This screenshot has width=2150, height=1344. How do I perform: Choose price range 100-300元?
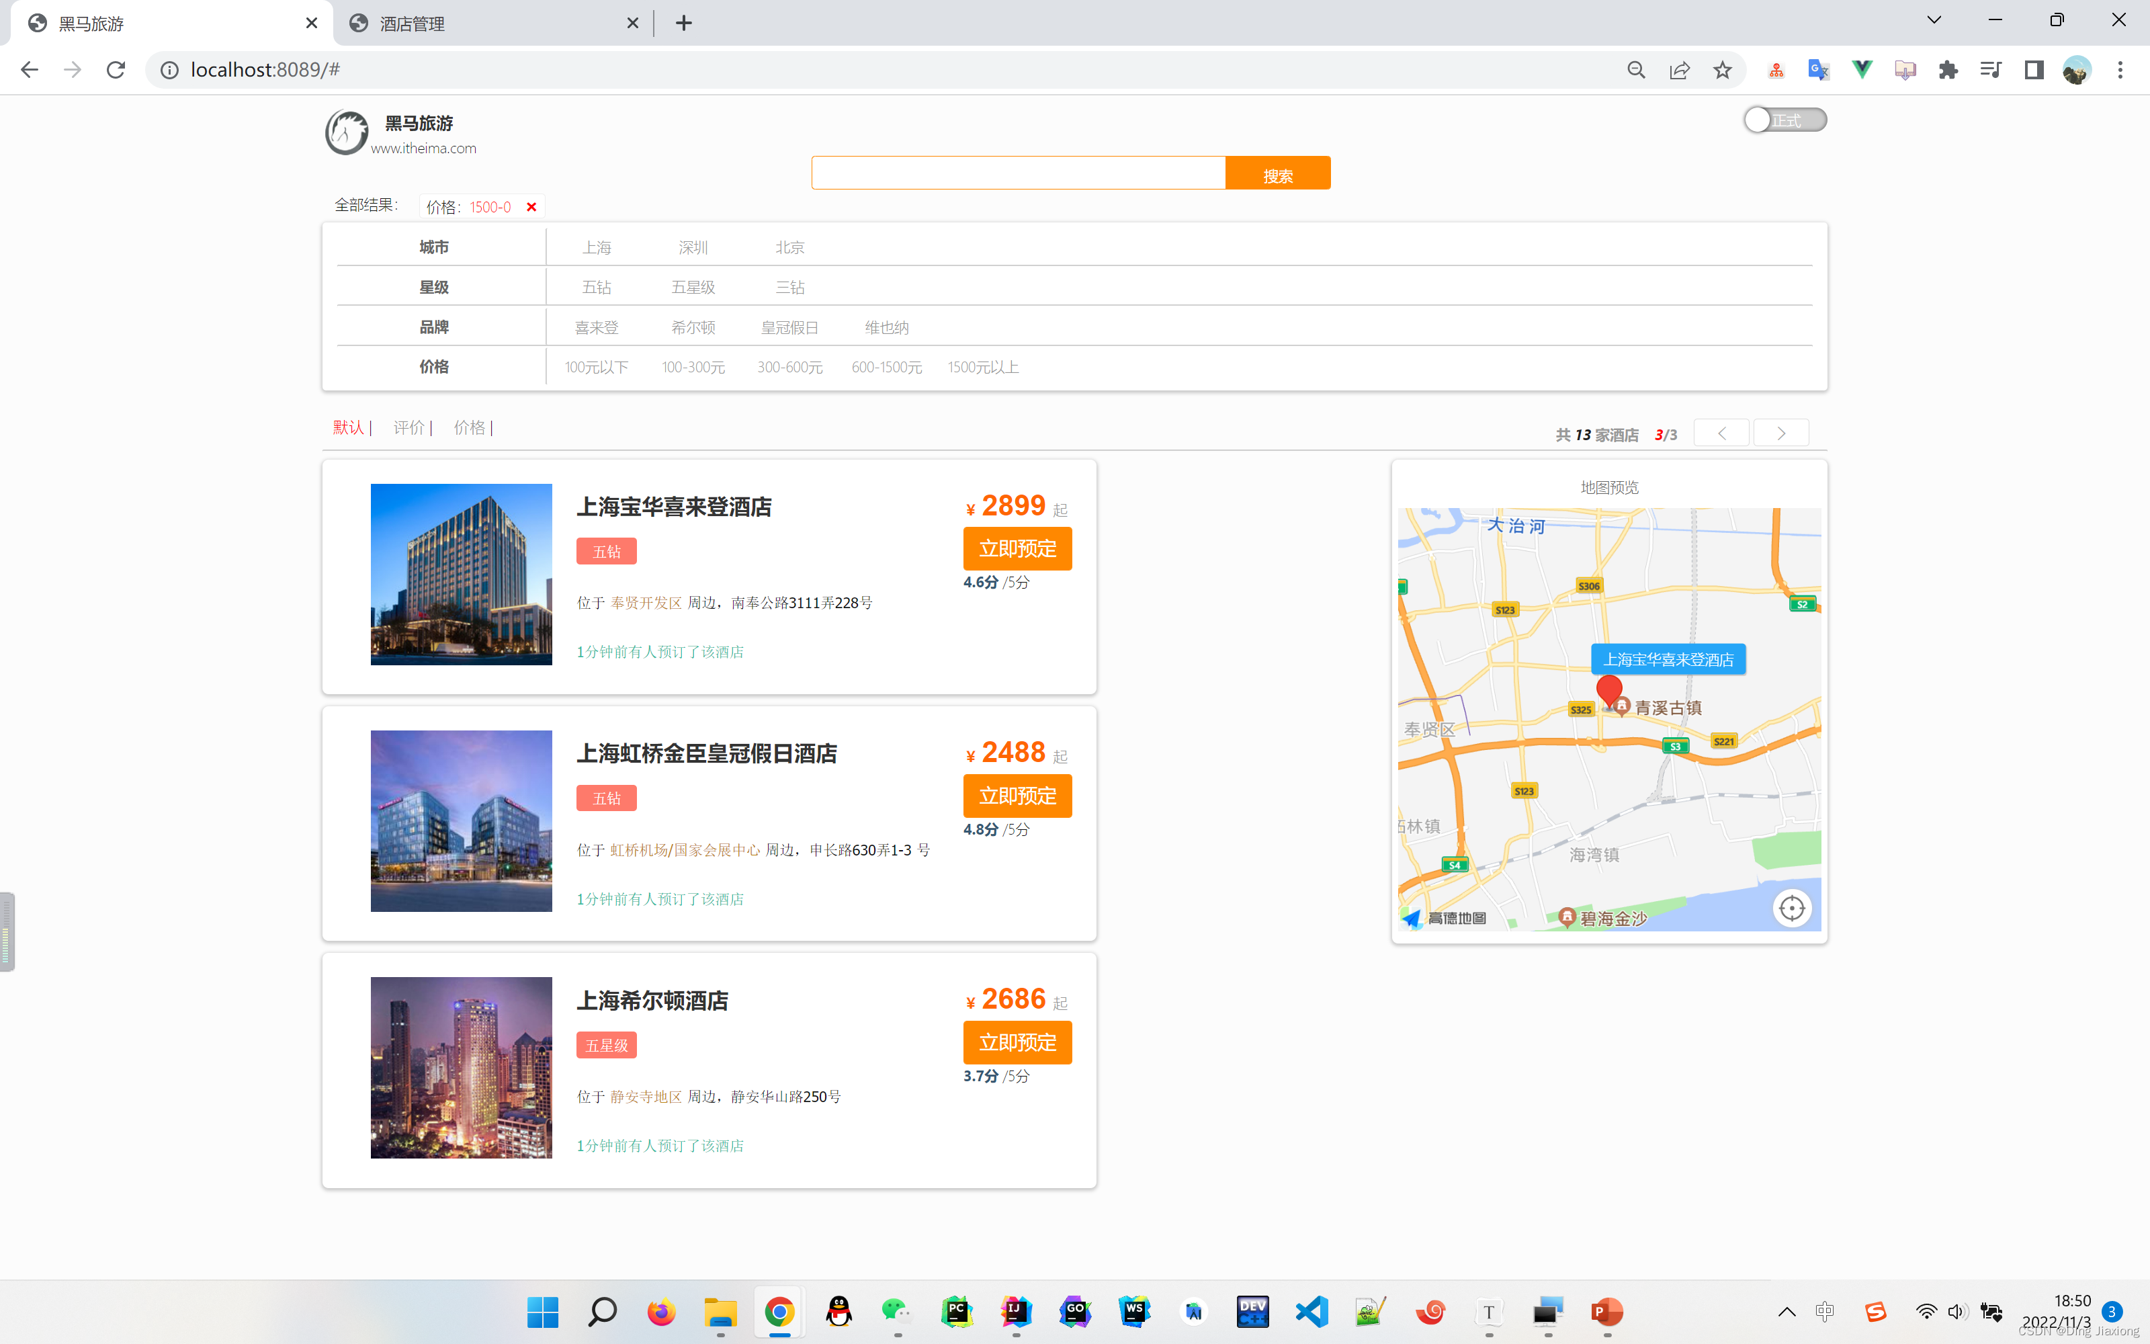[x=693, y=368]
